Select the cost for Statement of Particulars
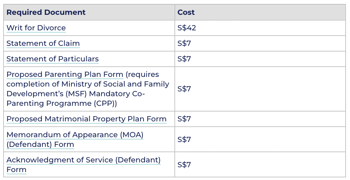The image size is (350, 180). click(184, 59)
